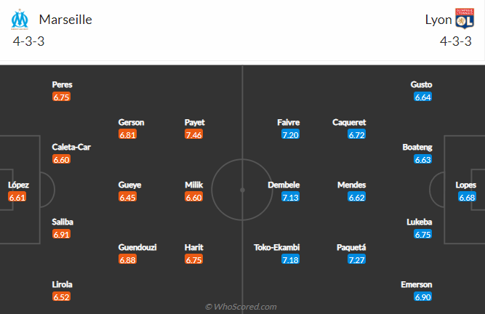Select Guendouzi's player name
485x314 pixels.
coord(137,247)
